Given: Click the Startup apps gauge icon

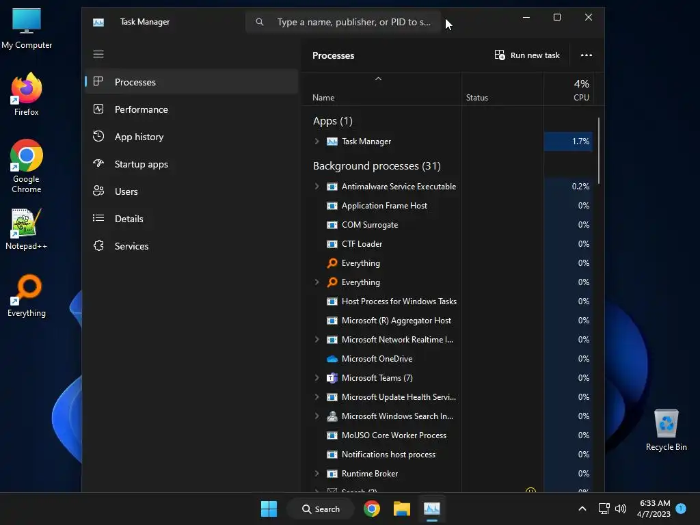Looking at the screenshot, I should coord(98,163).
